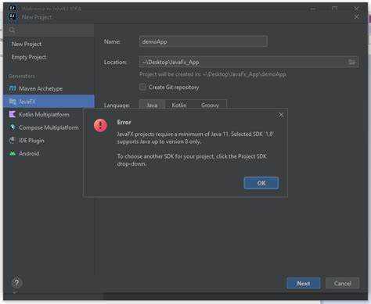Viewport: 371px width, 304px height.
Task: Toggle Create Git repository checkbox
Action: pos(142,87)
